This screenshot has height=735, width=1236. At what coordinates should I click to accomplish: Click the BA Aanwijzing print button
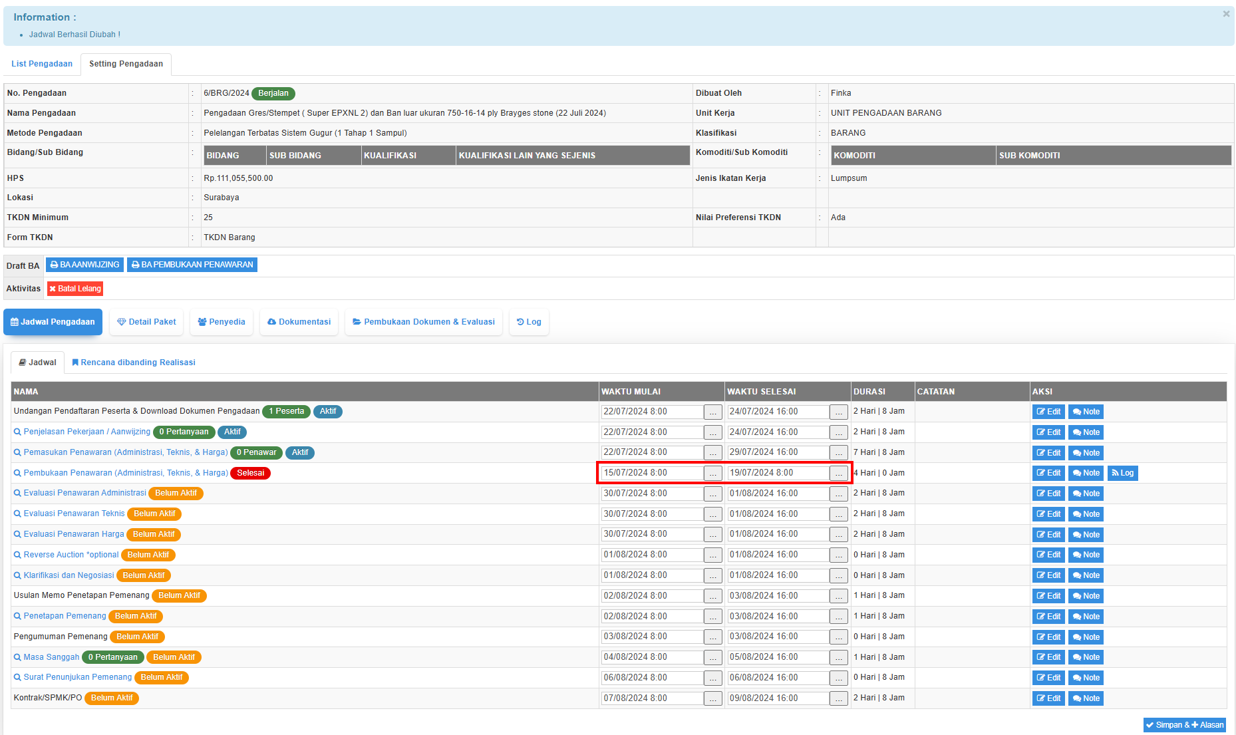point(84,265)
